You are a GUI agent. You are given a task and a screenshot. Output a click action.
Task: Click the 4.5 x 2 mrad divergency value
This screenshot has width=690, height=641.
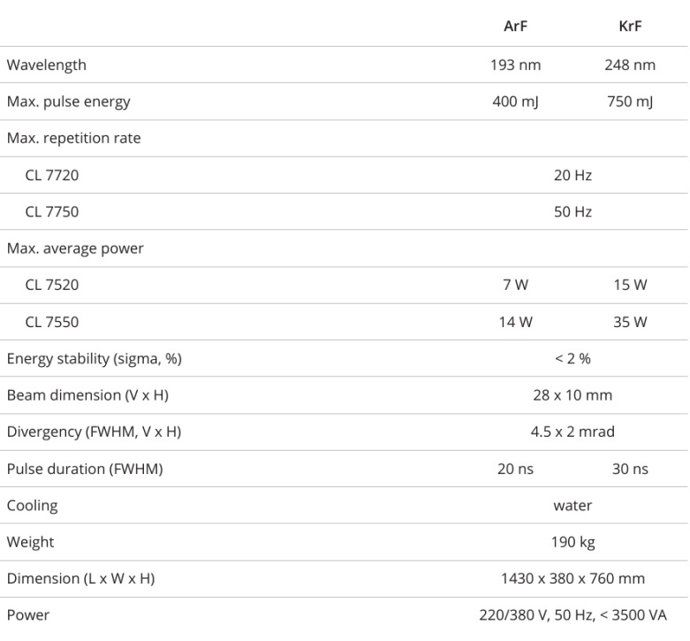click(572, 431)
